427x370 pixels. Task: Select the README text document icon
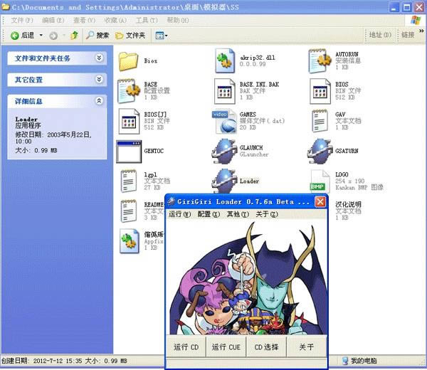point(129,211)
